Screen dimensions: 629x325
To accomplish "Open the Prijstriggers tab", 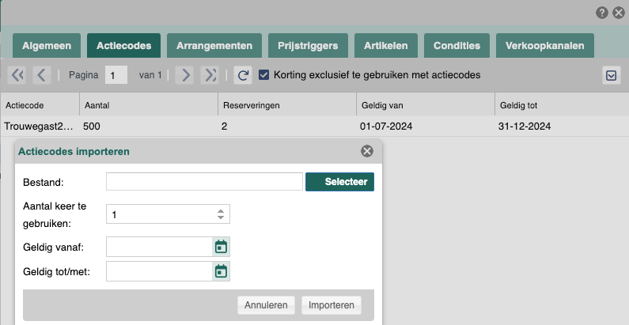I will 308,46.
